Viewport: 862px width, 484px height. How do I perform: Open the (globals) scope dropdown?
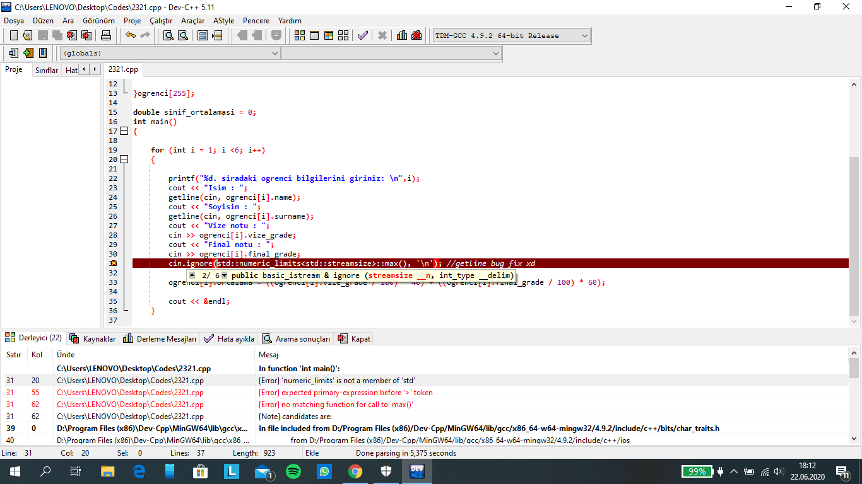click(x=170, y=54)
